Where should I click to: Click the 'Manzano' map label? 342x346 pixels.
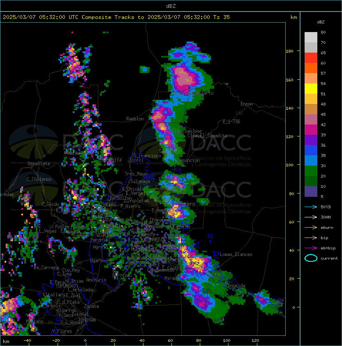(35, 321)
